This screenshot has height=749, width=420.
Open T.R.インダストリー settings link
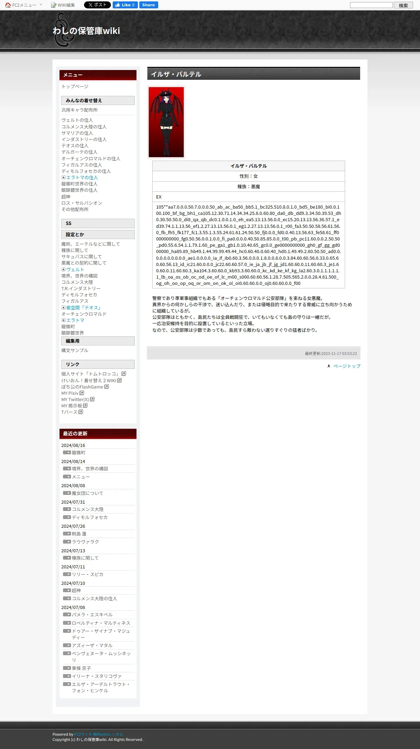tap(81, 288)
